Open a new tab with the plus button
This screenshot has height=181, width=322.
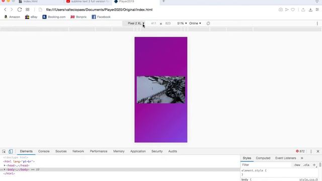click(164, 1)
